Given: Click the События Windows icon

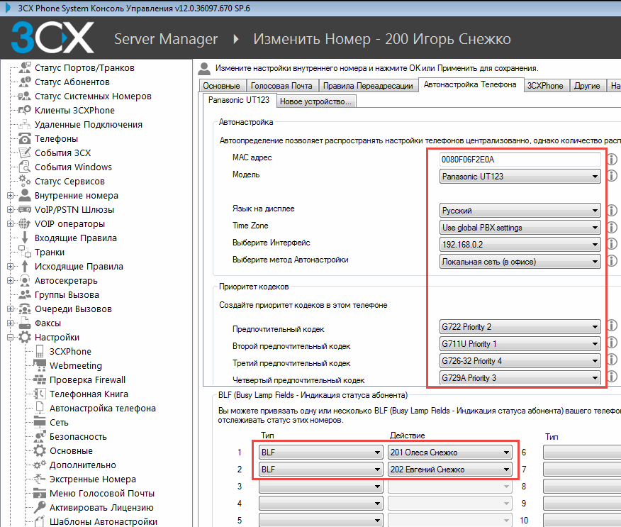Looking at the screenshot, I should click(x=25, y=167).
